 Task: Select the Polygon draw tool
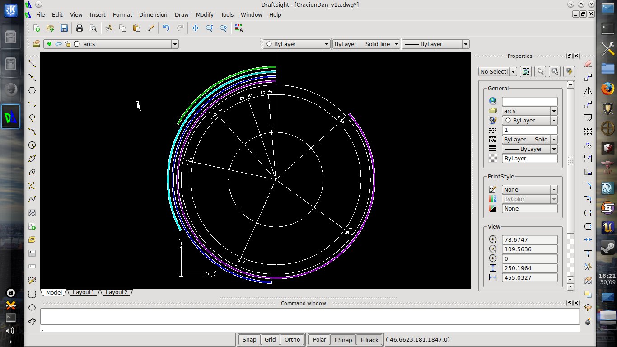[x=32, y=91]
